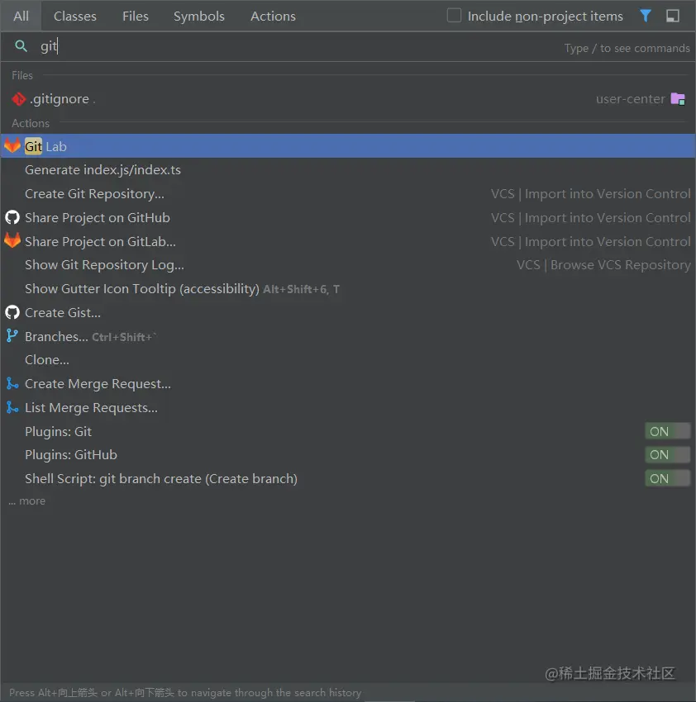Click GitHub icon beside Create Gist
Image resolution: width=696 pixels, height=702 pixels.
click(x=12, y=312)
